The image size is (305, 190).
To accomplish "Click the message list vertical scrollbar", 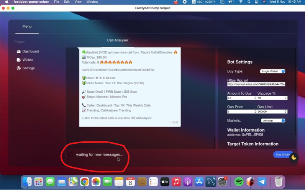I will pyautogui.click(x=215, y=142).
